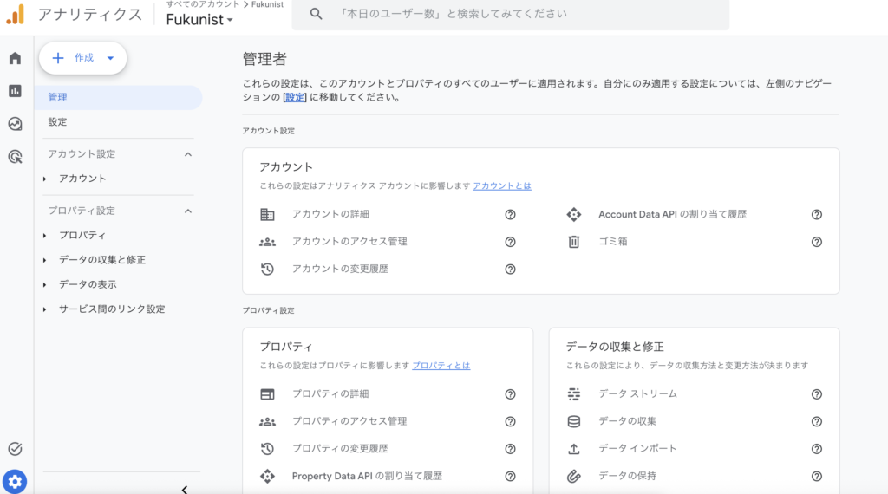Click the database icon beside データの収集
Viewport: 888px width, 494px height.
[574, 421]
